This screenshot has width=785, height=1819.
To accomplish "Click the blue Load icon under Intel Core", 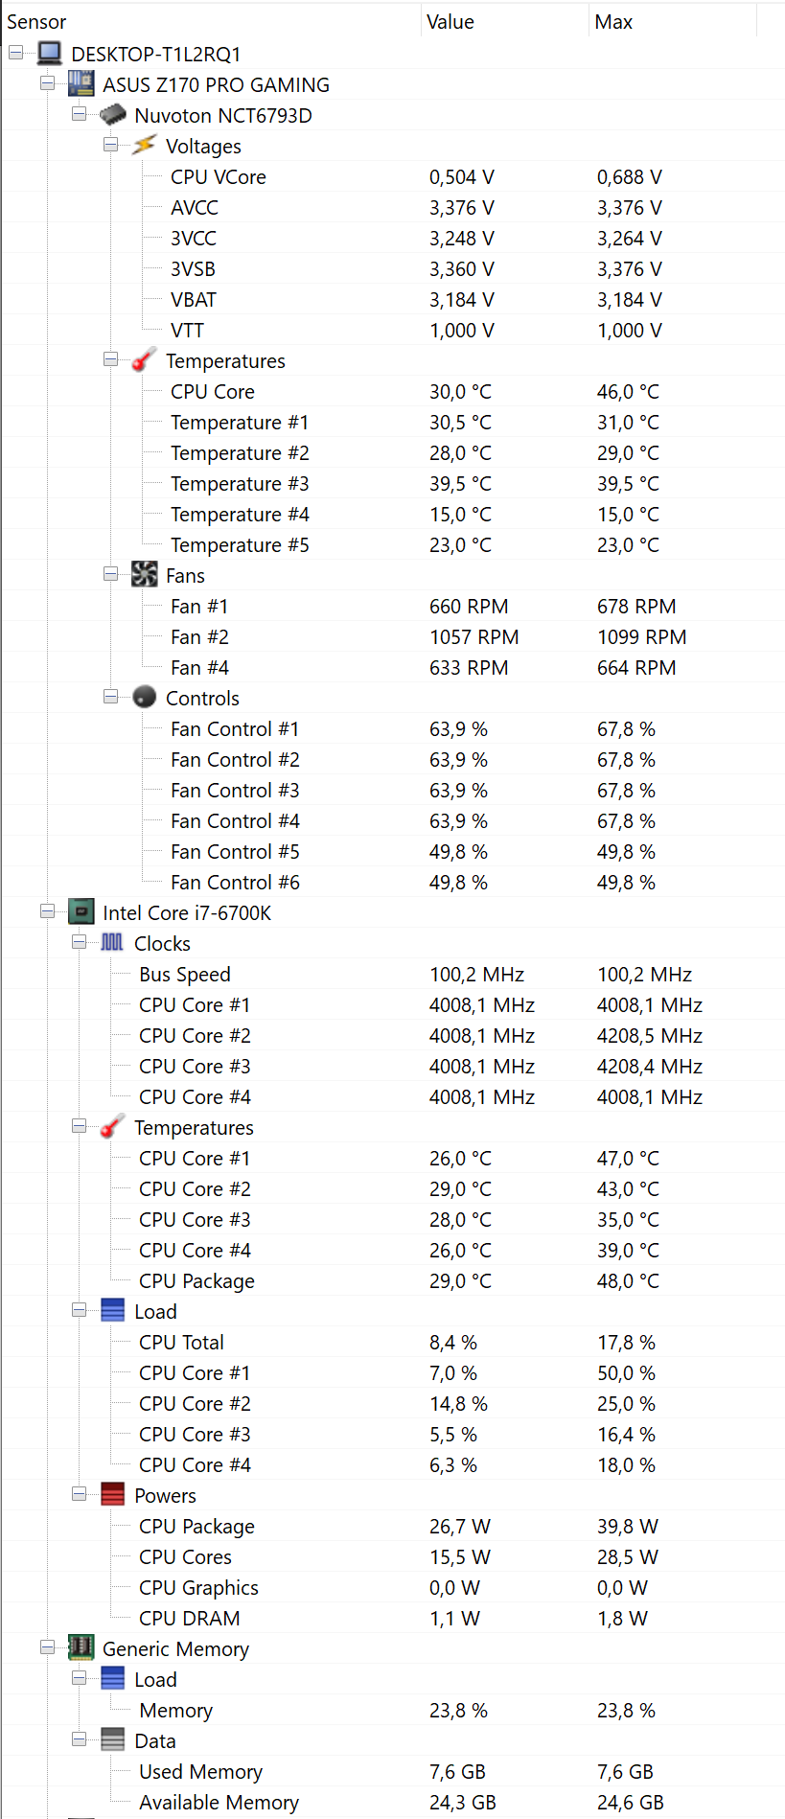I will [112, 1311].
